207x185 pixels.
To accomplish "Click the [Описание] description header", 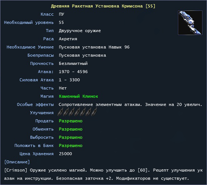I will (x=17, y=162).
